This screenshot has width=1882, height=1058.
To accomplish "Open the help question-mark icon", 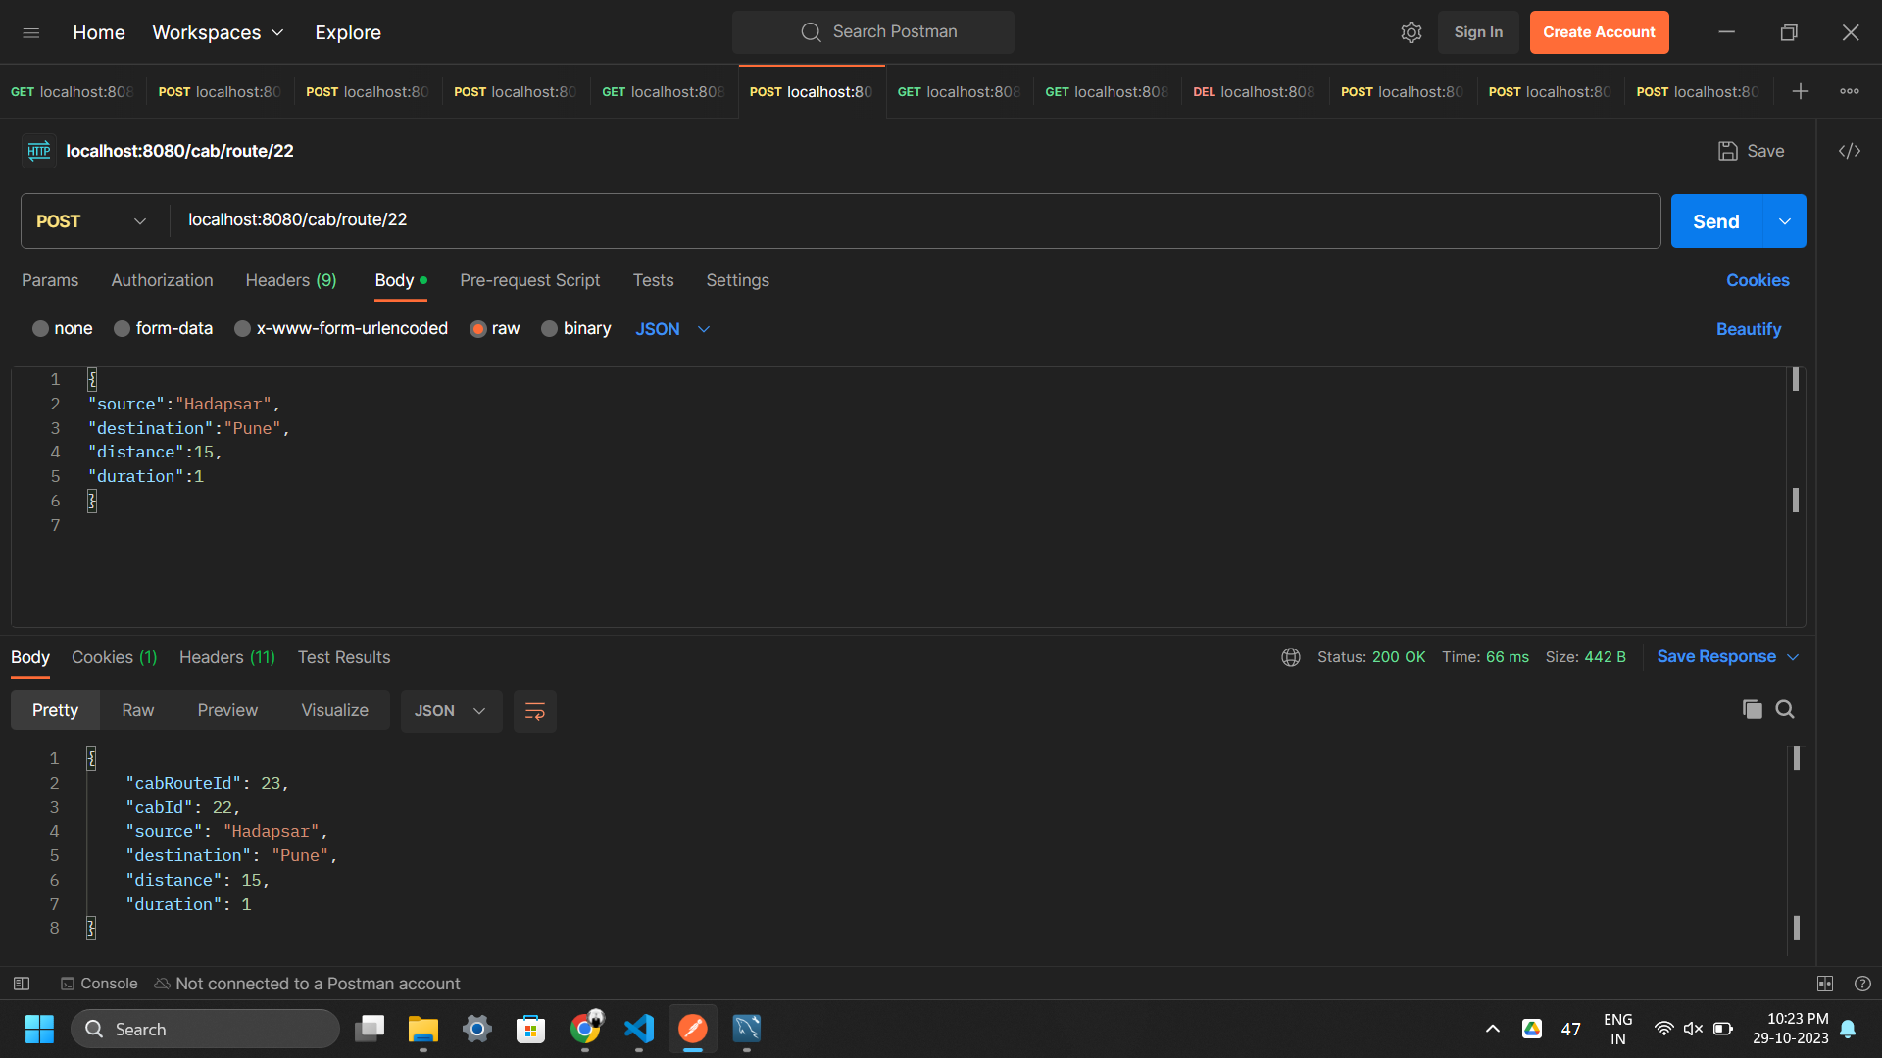I will 1863,984.
